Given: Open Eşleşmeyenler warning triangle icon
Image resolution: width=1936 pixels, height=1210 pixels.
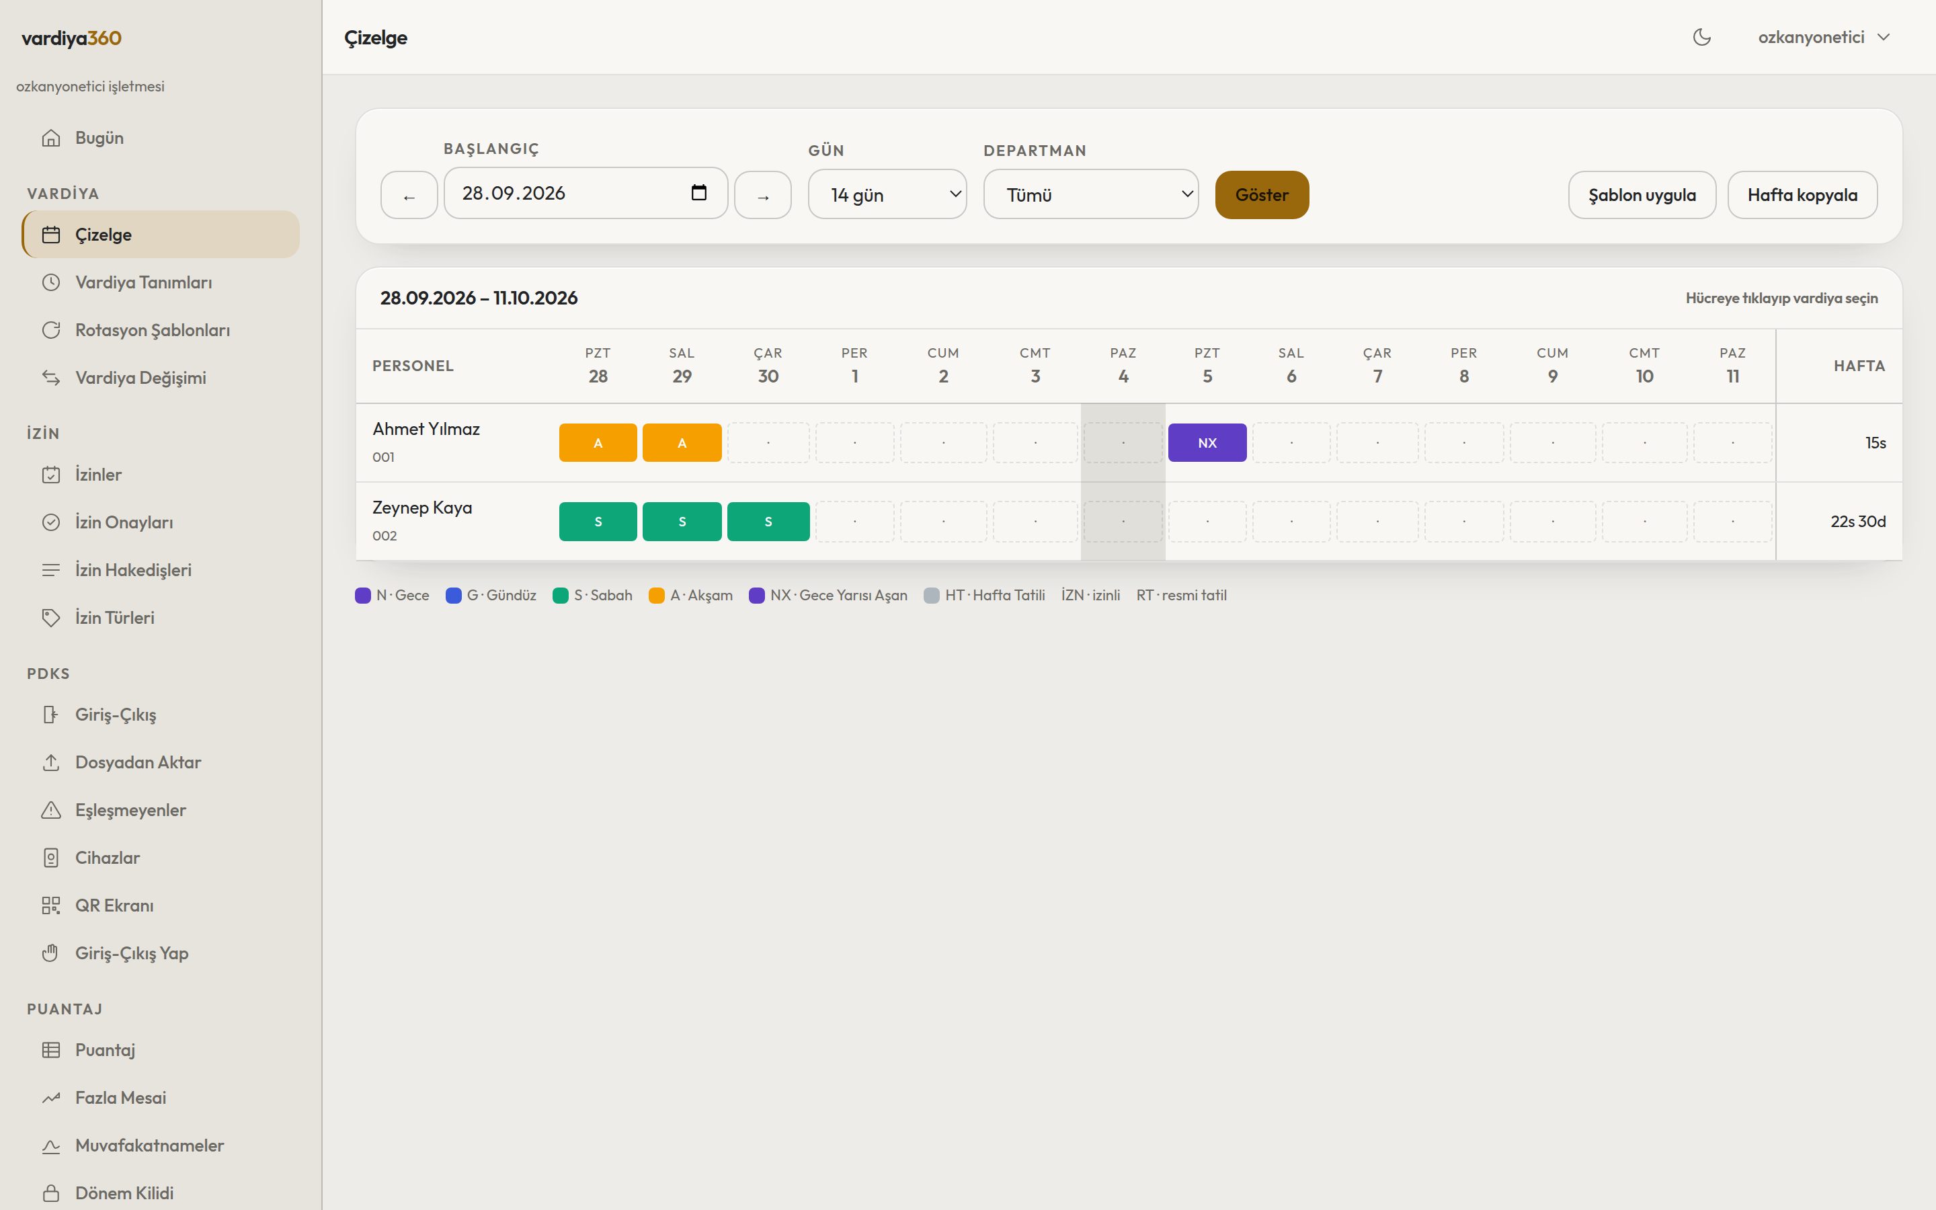Looking at the screenshot, I should [51, 810].
